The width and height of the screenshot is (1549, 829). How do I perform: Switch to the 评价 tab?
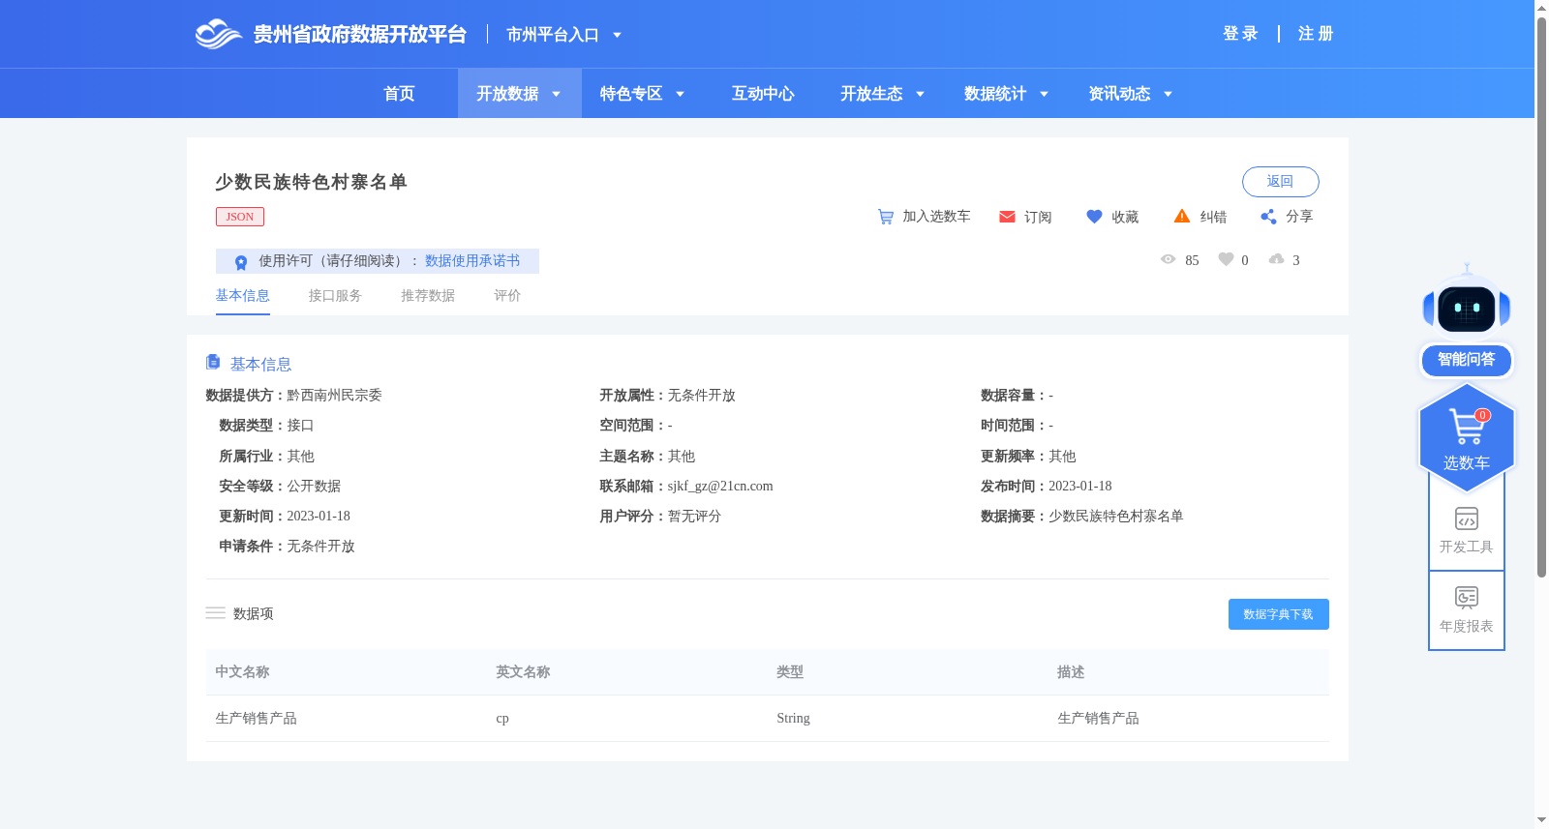coord(507,296)
